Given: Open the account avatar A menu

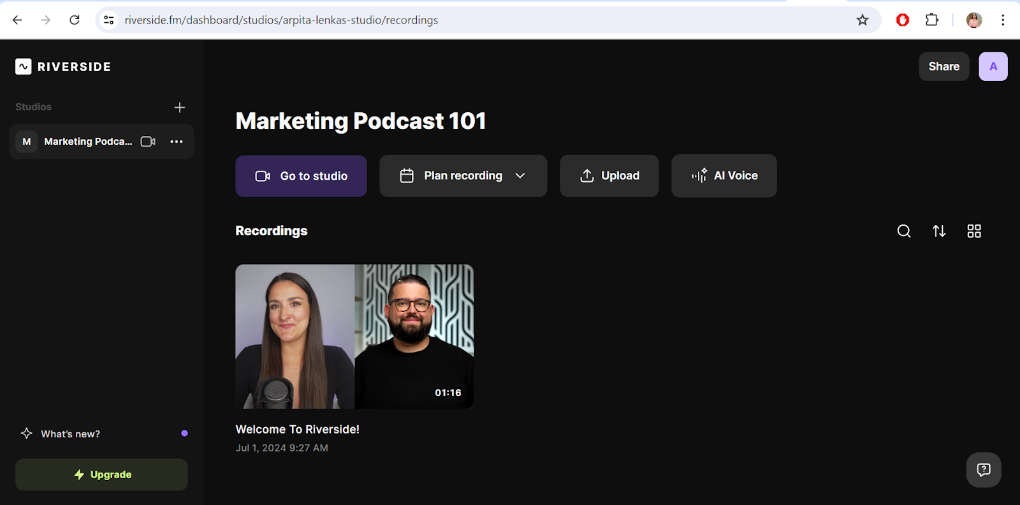Looking at the screenshot, I should [x=993, y=66].
